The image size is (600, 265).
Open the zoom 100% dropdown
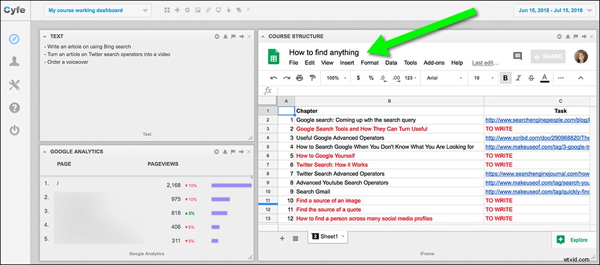337,78
